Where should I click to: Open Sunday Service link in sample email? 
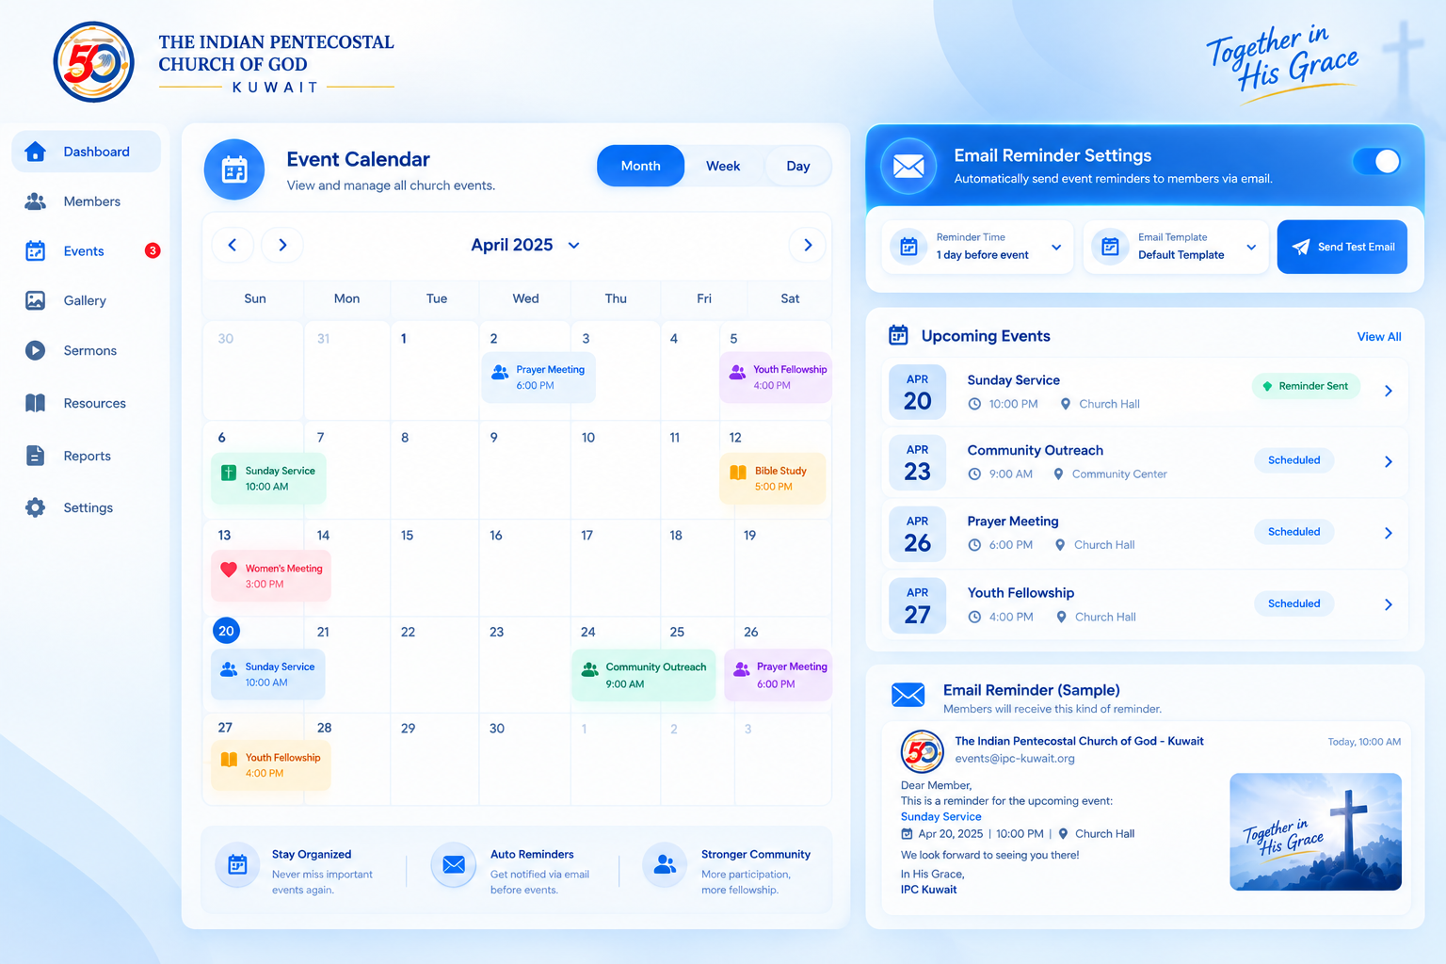click(x=940, y=817)
